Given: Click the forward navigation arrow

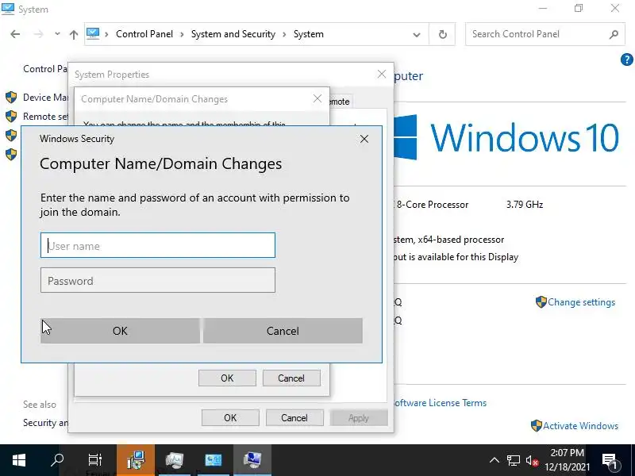Looking at the screenshot, I should 38,34.
